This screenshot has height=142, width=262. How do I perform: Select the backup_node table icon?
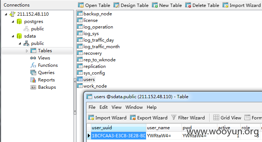point(80,14)
